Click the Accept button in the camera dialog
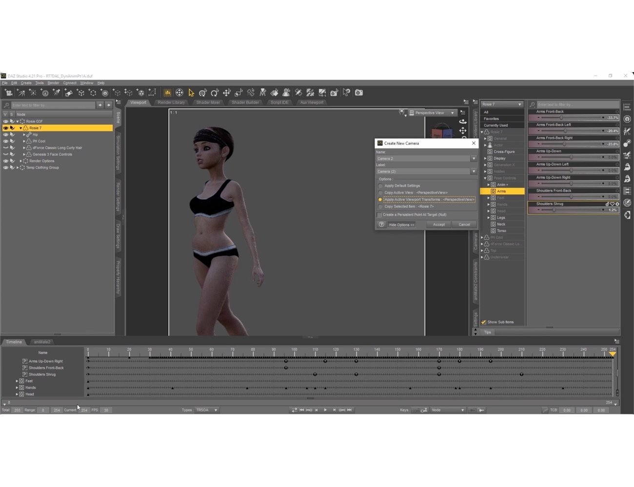The width and height of the screenshot is (634, 487). tap(438, 225)
